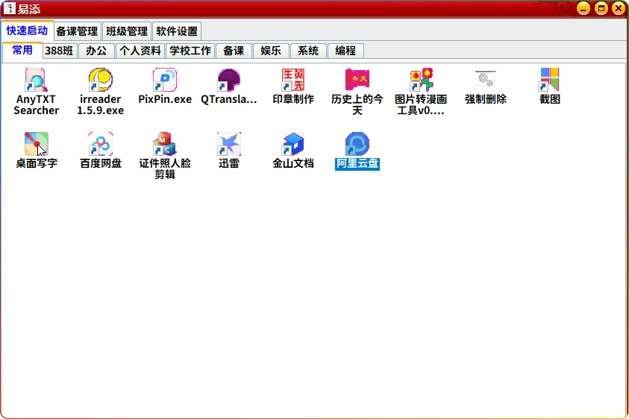Image resolution: width=629 pixels, height=419 pixels.
Task: Maximize the 易添 window
Action: coord(601,8)
